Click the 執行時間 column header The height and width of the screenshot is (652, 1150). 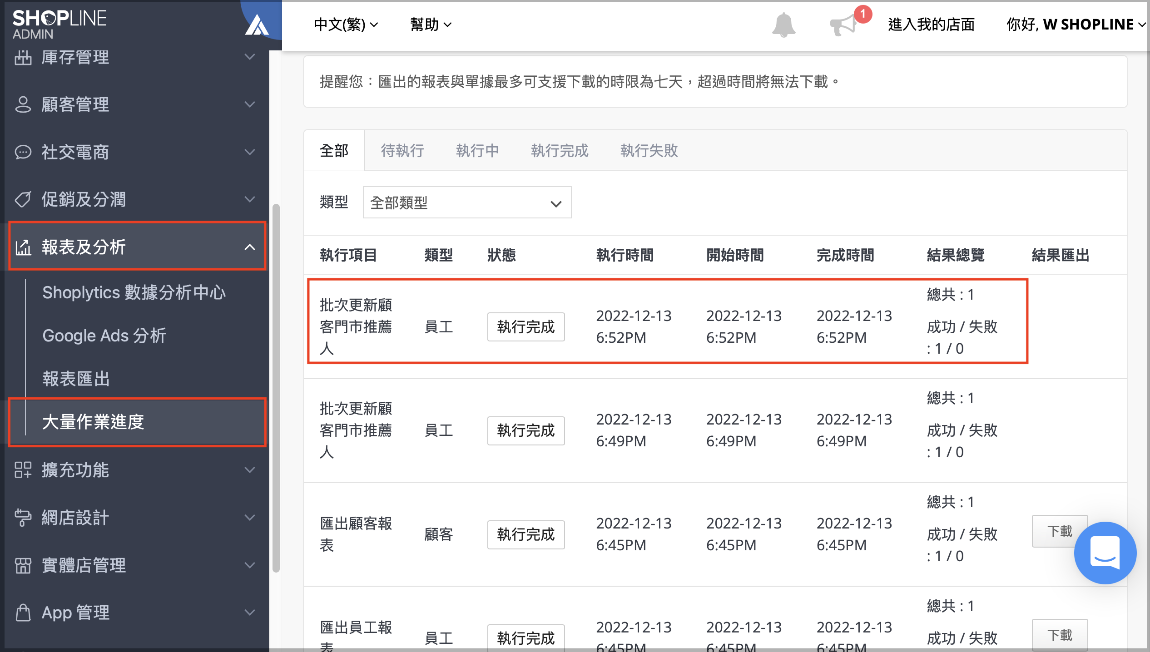(625, 255)
